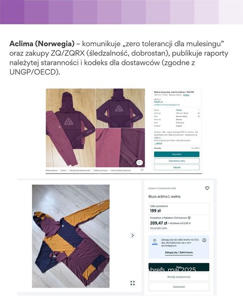Viewport: 243px width, 304px height.
Task: Click the Zadzwoń button
Action: click(179, 287)
